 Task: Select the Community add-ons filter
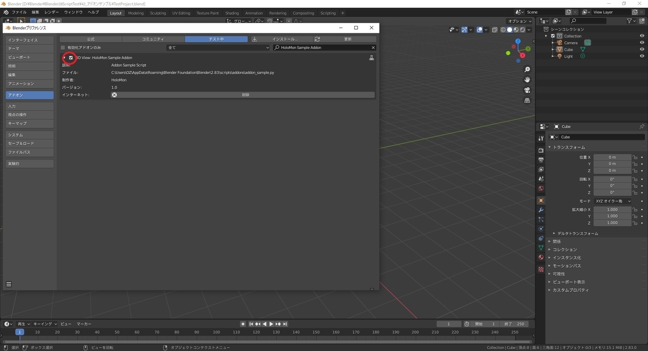tap(153, 39)
